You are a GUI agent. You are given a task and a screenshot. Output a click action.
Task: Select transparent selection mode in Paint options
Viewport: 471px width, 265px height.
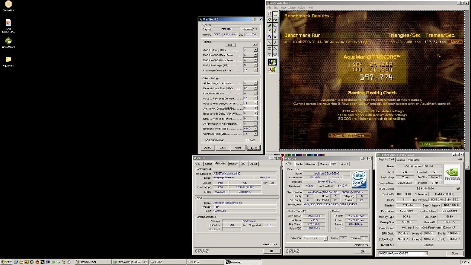tap(272, 70)
